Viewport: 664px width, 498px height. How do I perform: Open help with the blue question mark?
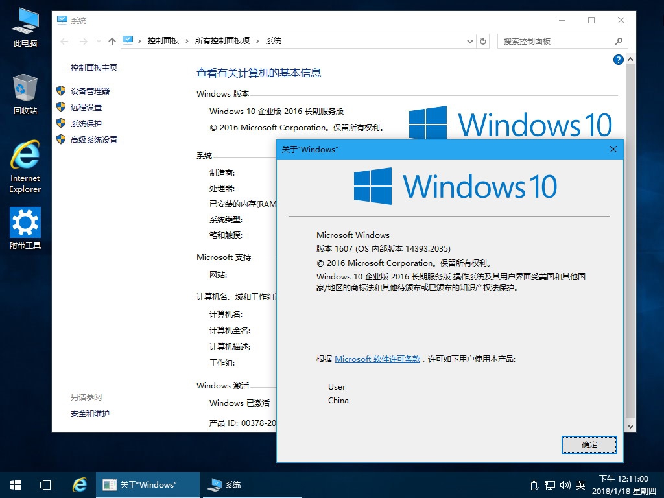[x=618, y=60]
